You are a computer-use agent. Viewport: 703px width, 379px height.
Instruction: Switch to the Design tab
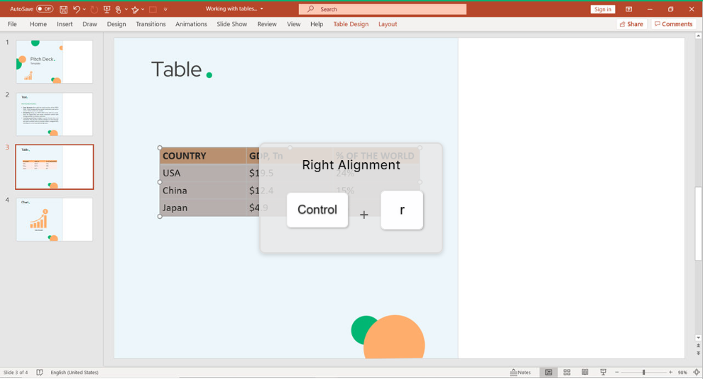(x=116, y=24)
